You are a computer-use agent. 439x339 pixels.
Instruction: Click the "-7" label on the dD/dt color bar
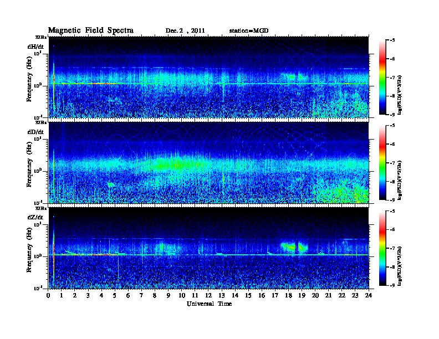click(x=392, y=163)
